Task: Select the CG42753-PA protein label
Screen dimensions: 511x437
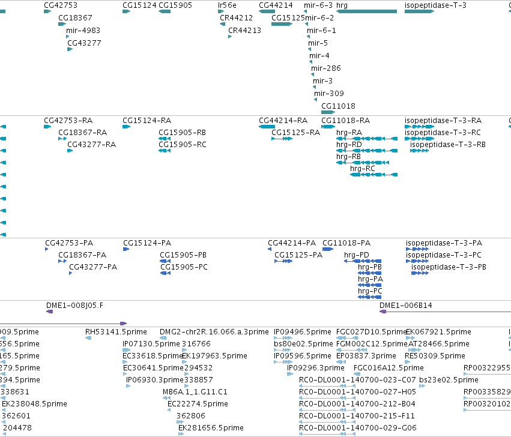Action: 69,243
